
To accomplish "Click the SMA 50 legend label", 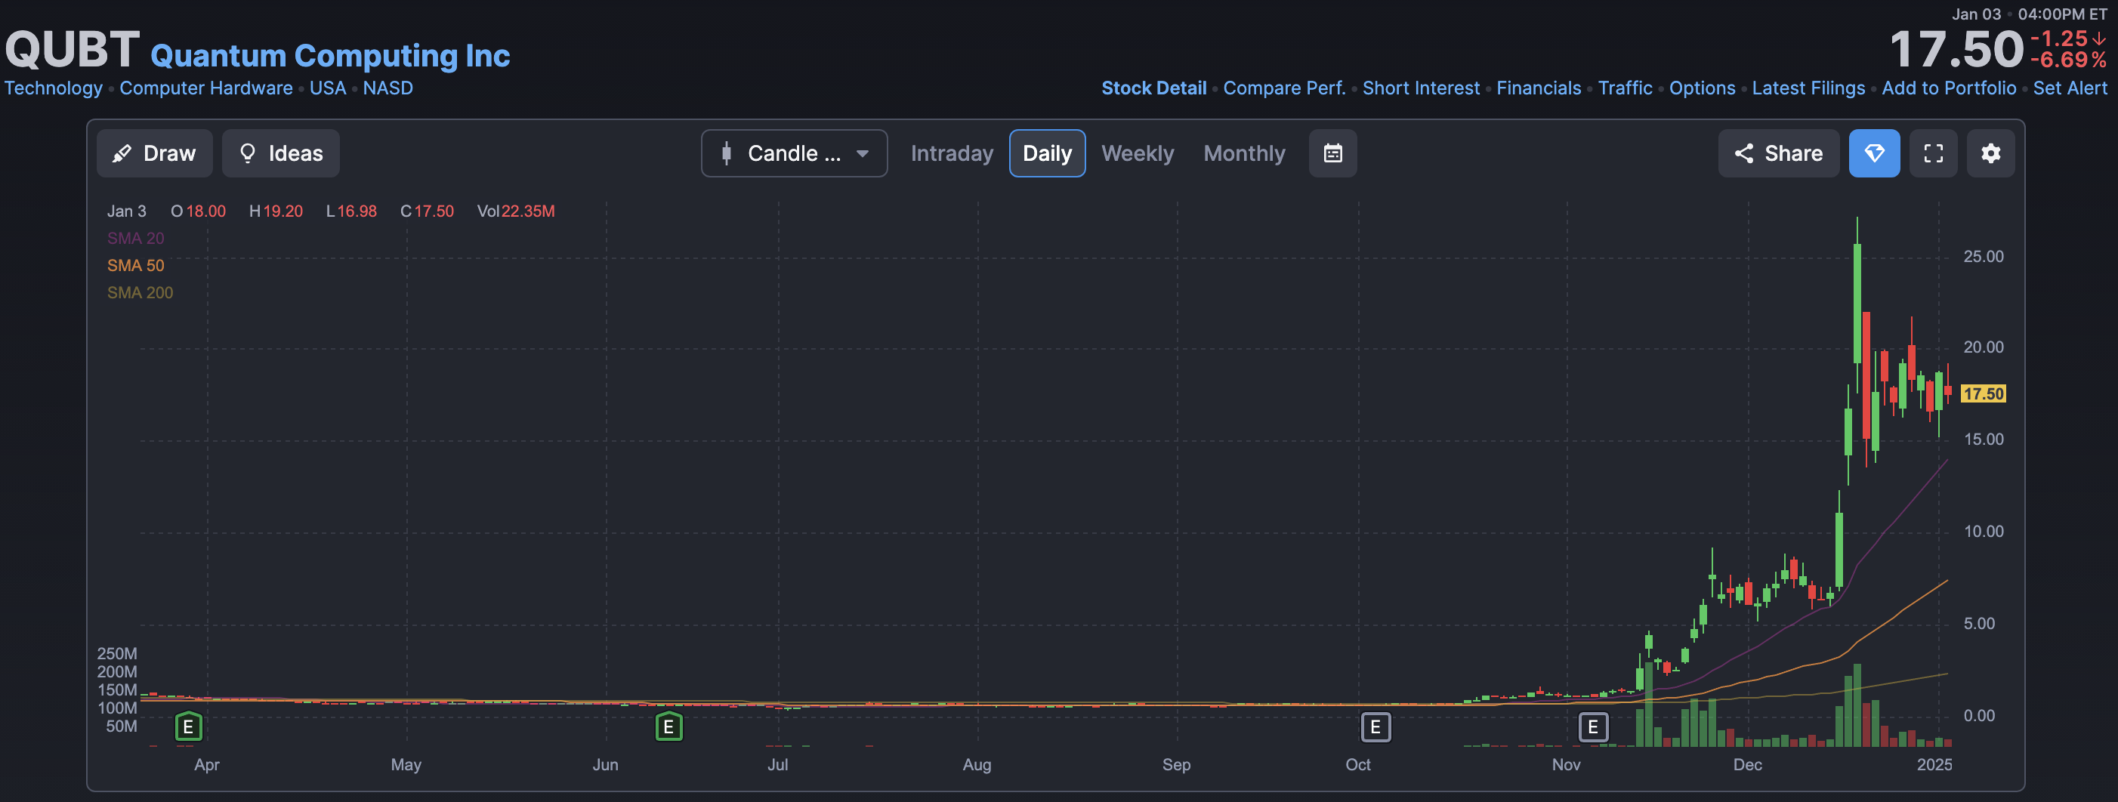I will click(136, 265).
